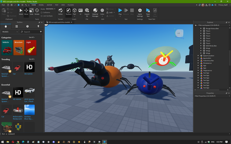Image resolution: width=231 pixels, height=144 pixels.
Task: Toggle the Toolbox panel button
Action: [69, 12]
